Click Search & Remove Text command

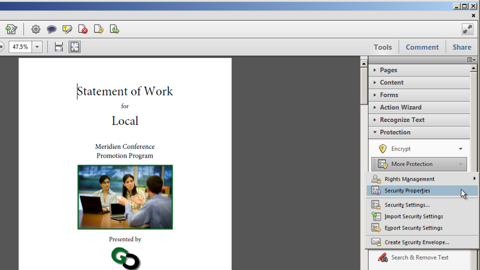(x=419, y=257)
